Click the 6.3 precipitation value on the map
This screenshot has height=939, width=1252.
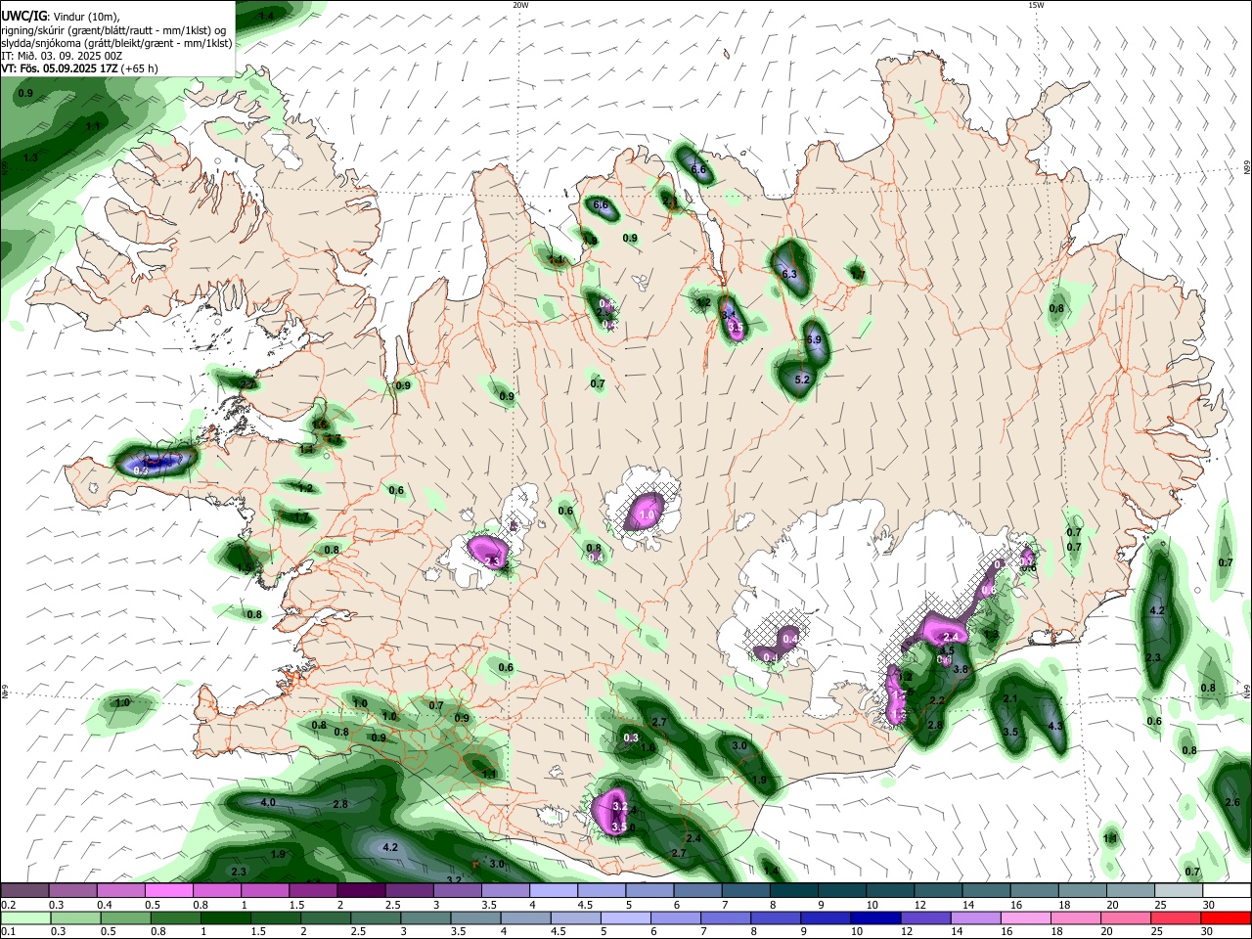790,274
